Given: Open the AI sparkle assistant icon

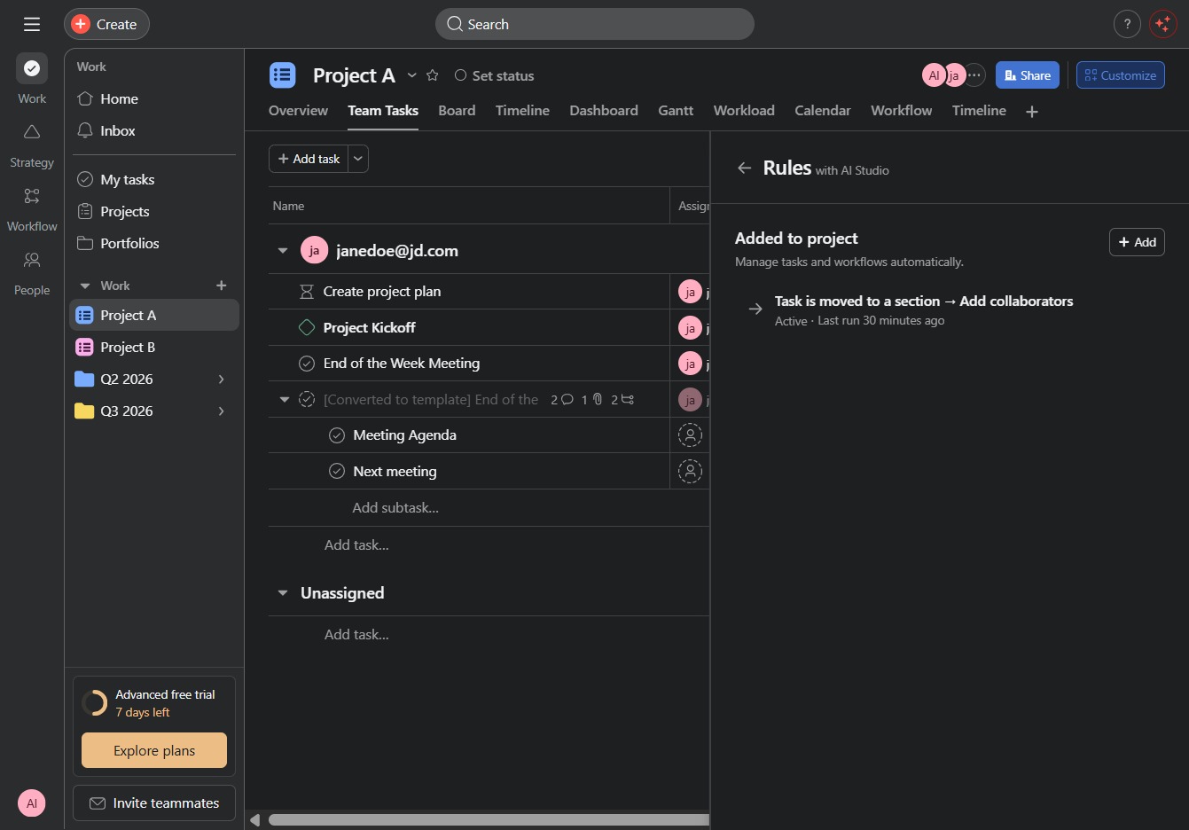Looking at the screenshot, I should point(1162,24).
